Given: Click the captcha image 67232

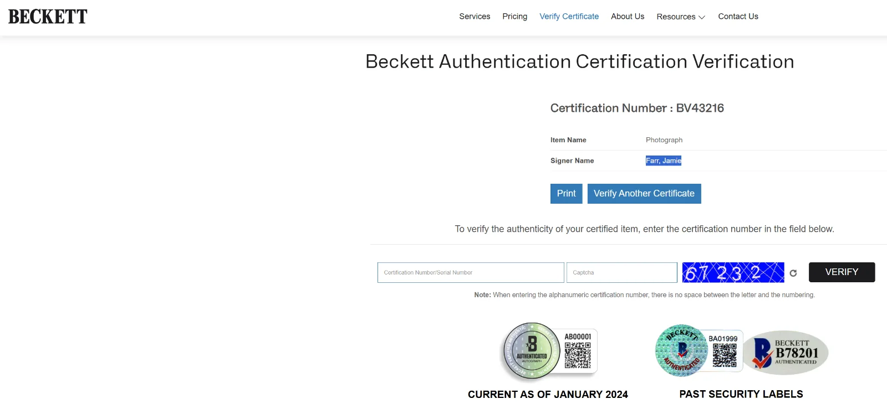Looking at the screenshot, I should point(733,272).
